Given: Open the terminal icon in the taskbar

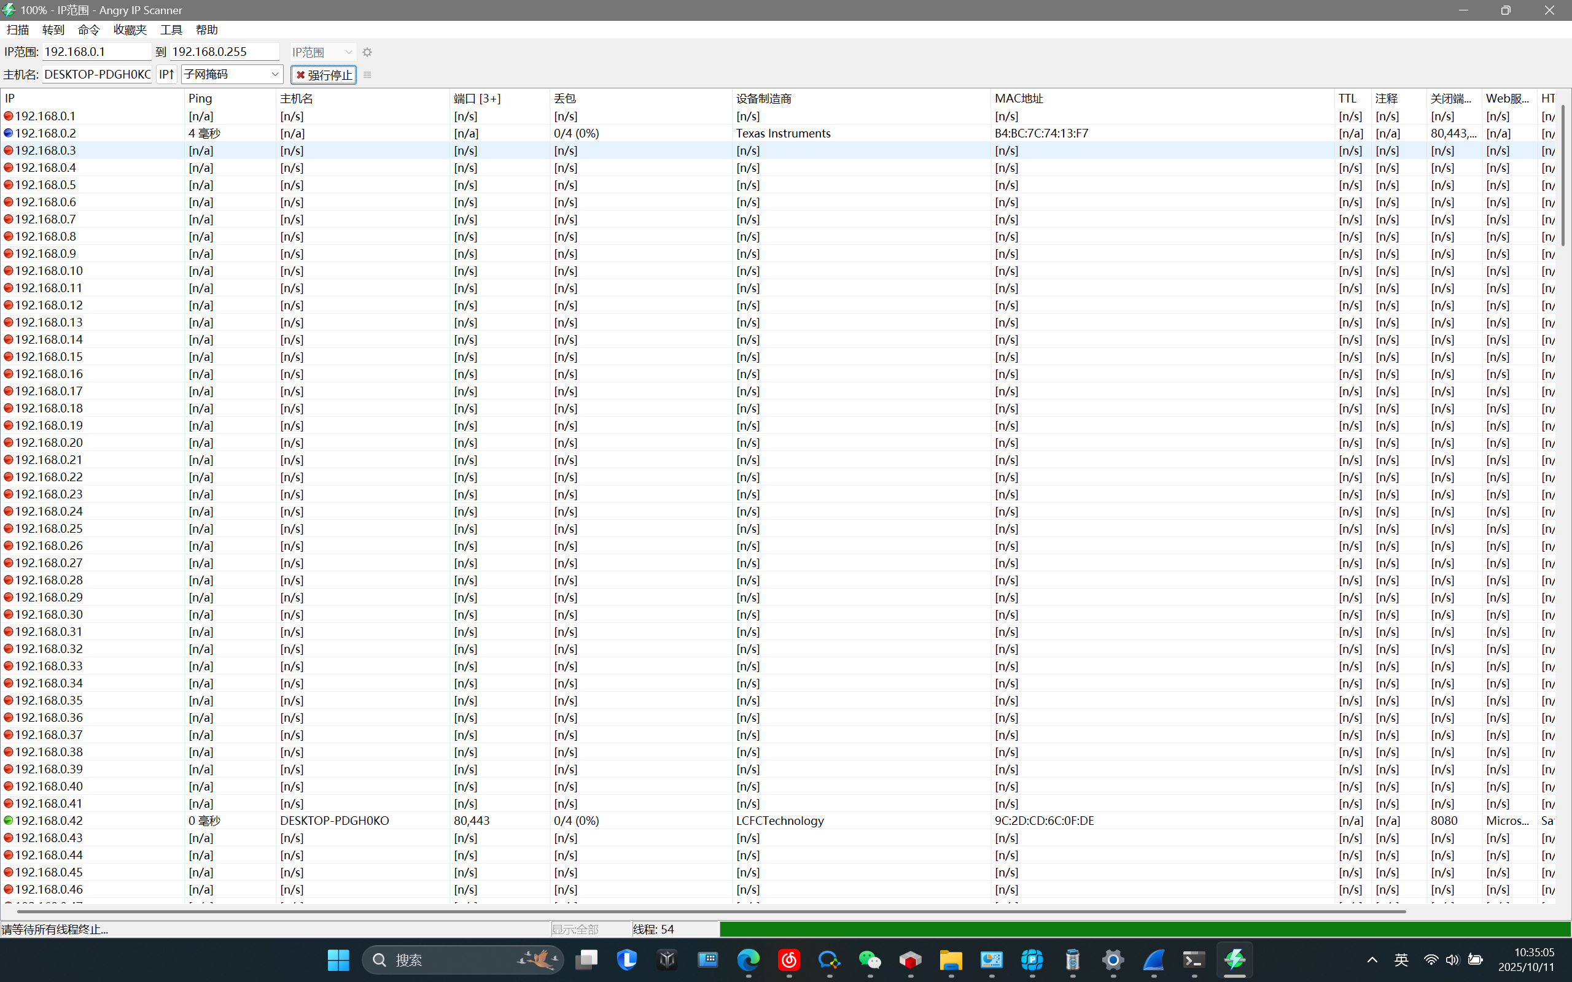Looking at the screenshot, I should 1194,960.
